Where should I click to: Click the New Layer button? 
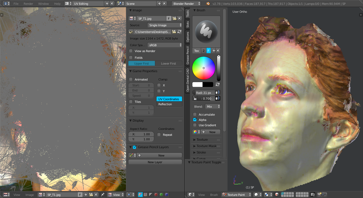155,162
